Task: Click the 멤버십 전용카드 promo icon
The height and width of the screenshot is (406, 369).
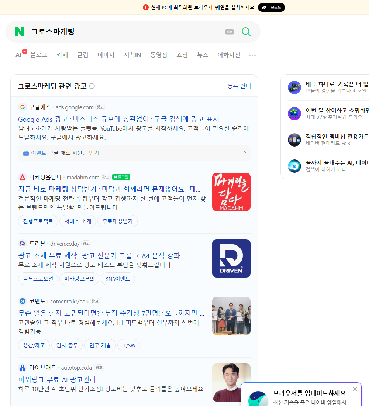Action: click(294, 140)
